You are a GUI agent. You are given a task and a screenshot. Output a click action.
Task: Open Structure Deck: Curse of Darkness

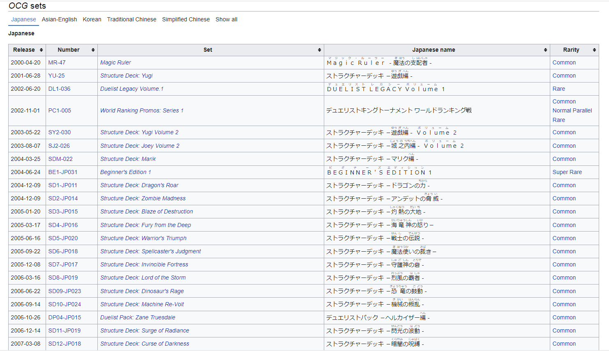coord(145,344)
